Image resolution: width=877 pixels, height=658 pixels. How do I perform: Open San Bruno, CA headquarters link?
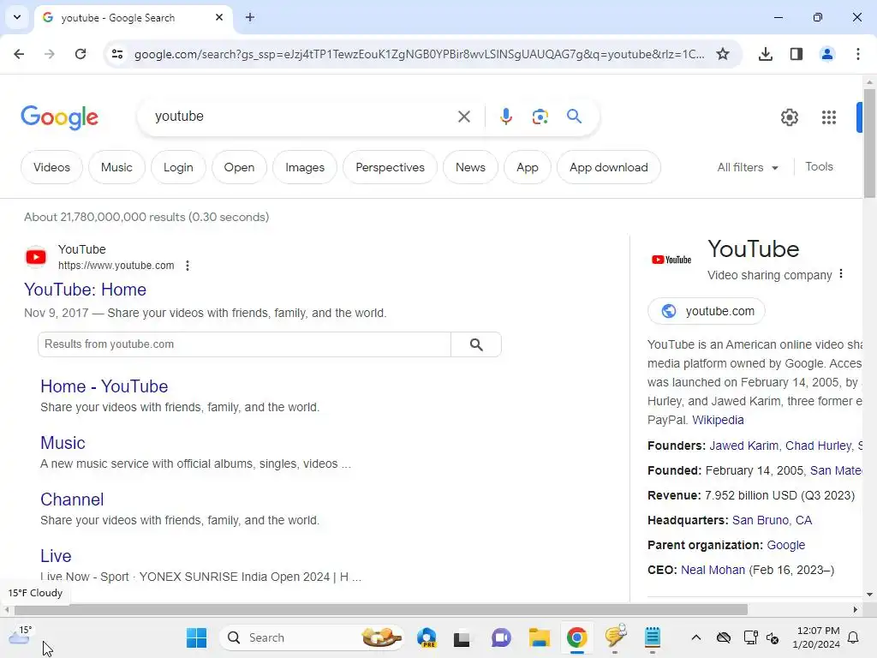click(x=772, y=520)
